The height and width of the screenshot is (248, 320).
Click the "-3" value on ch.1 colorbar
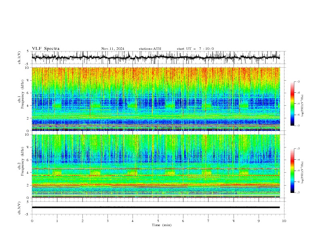coord(298,81)
